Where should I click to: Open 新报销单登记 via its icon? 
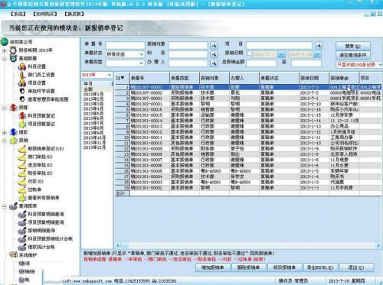click(x=22, y=148)
